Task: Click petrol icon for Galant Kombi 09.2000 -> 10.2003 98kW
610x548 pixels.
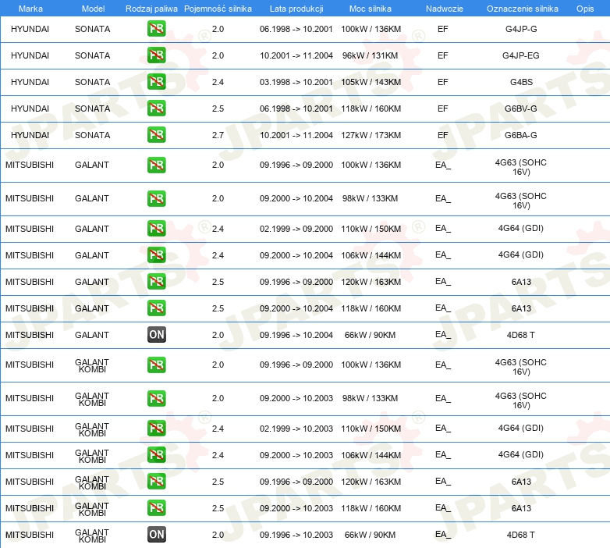Action: pyautogui.click(x=156, y=398)
